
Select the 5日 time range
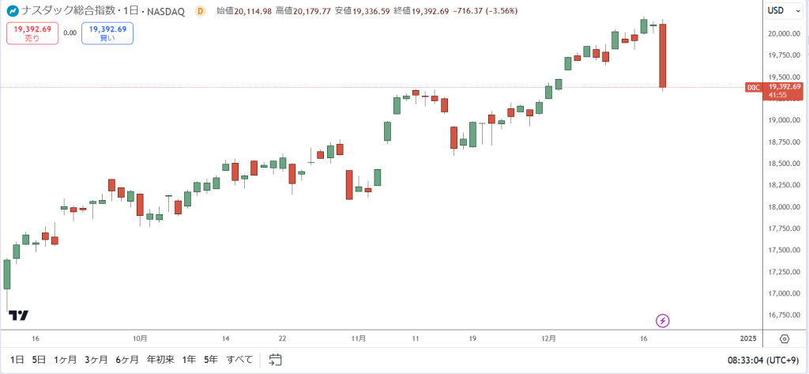click(x=39, y=360)
